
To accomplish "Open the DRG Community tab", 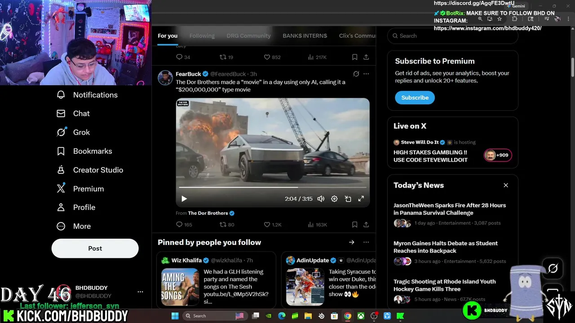I will (x=248, y=36).
